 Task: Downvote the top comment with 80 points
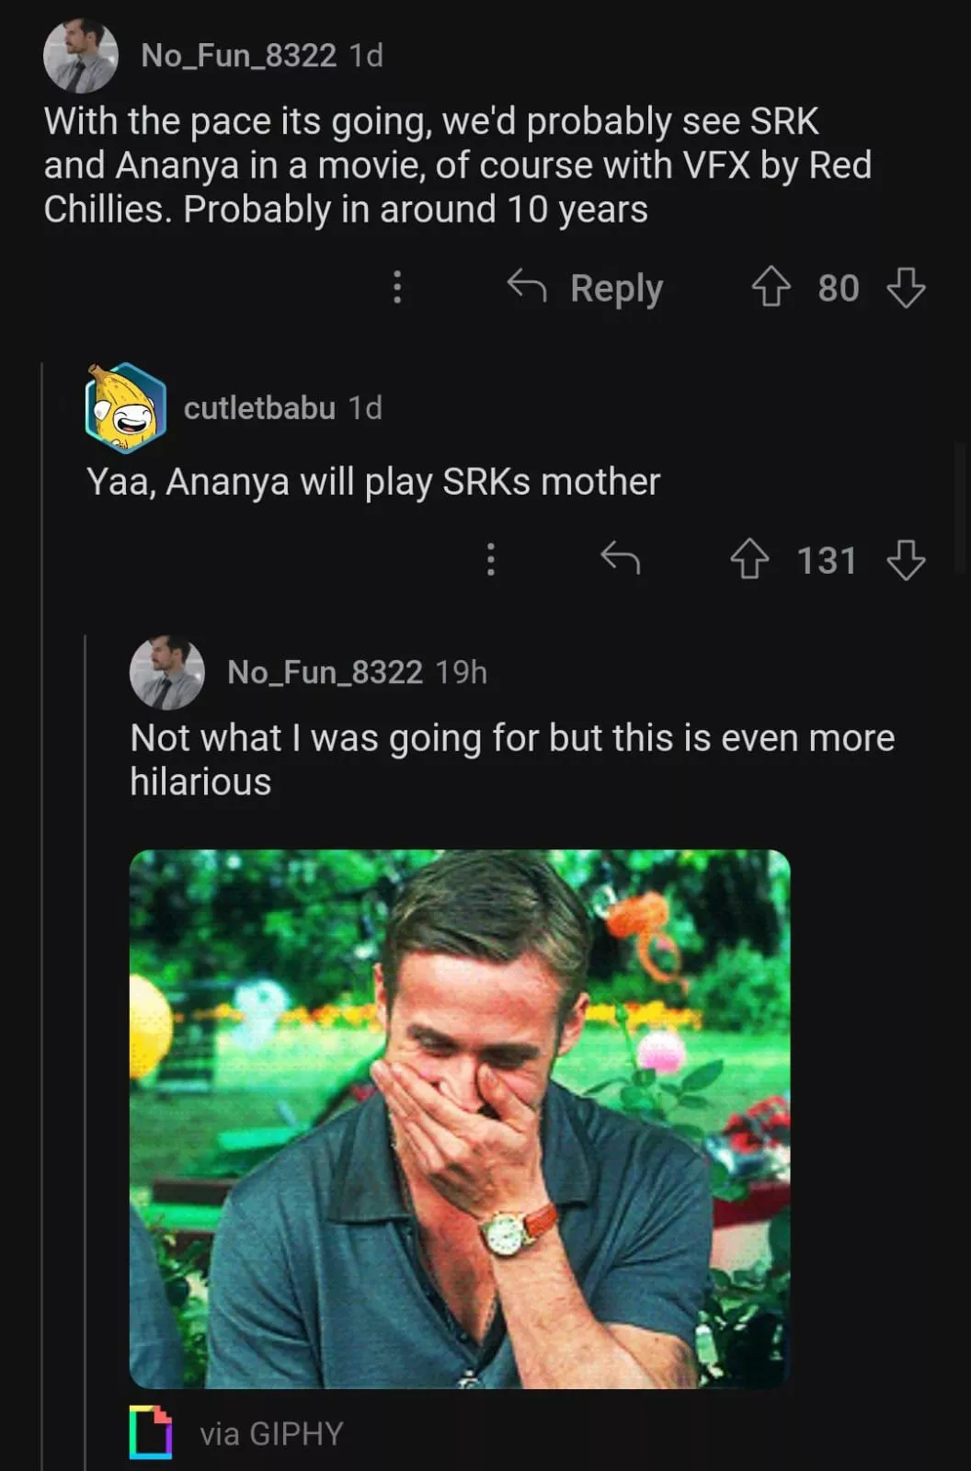[906, 288]
